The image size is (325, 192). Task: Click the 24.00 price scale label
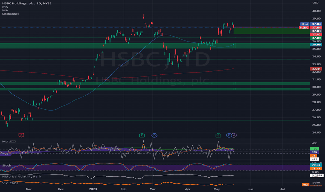click(x=317, y=132)
